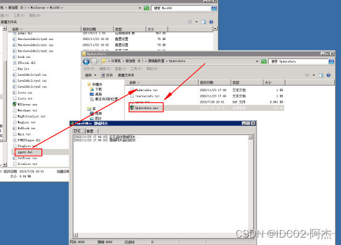
Task: Switch to the 配置 tab in gateway window
Action: [x=90, y=131]
